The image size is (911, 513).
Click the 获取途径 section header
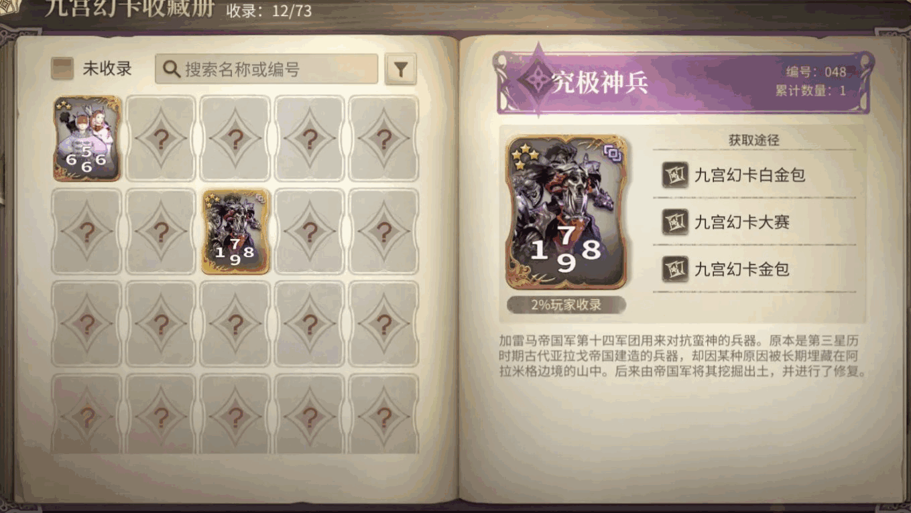pos(754,140)
